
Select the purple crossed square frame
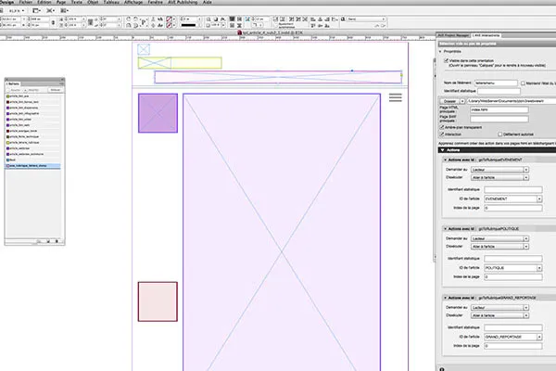158,113
